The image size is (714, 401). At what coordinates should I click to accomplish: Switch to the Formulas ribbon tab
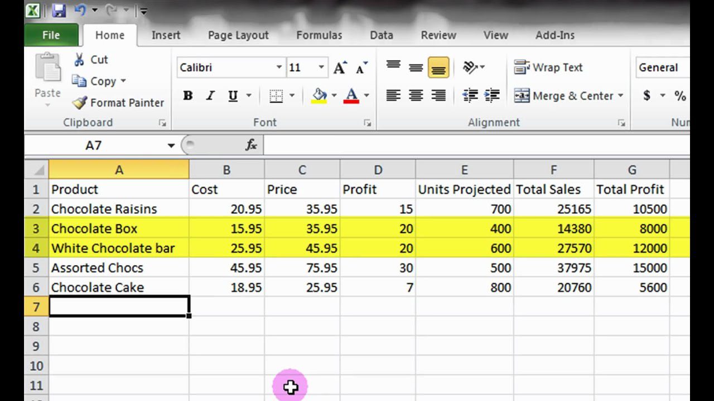pos(319,35)
